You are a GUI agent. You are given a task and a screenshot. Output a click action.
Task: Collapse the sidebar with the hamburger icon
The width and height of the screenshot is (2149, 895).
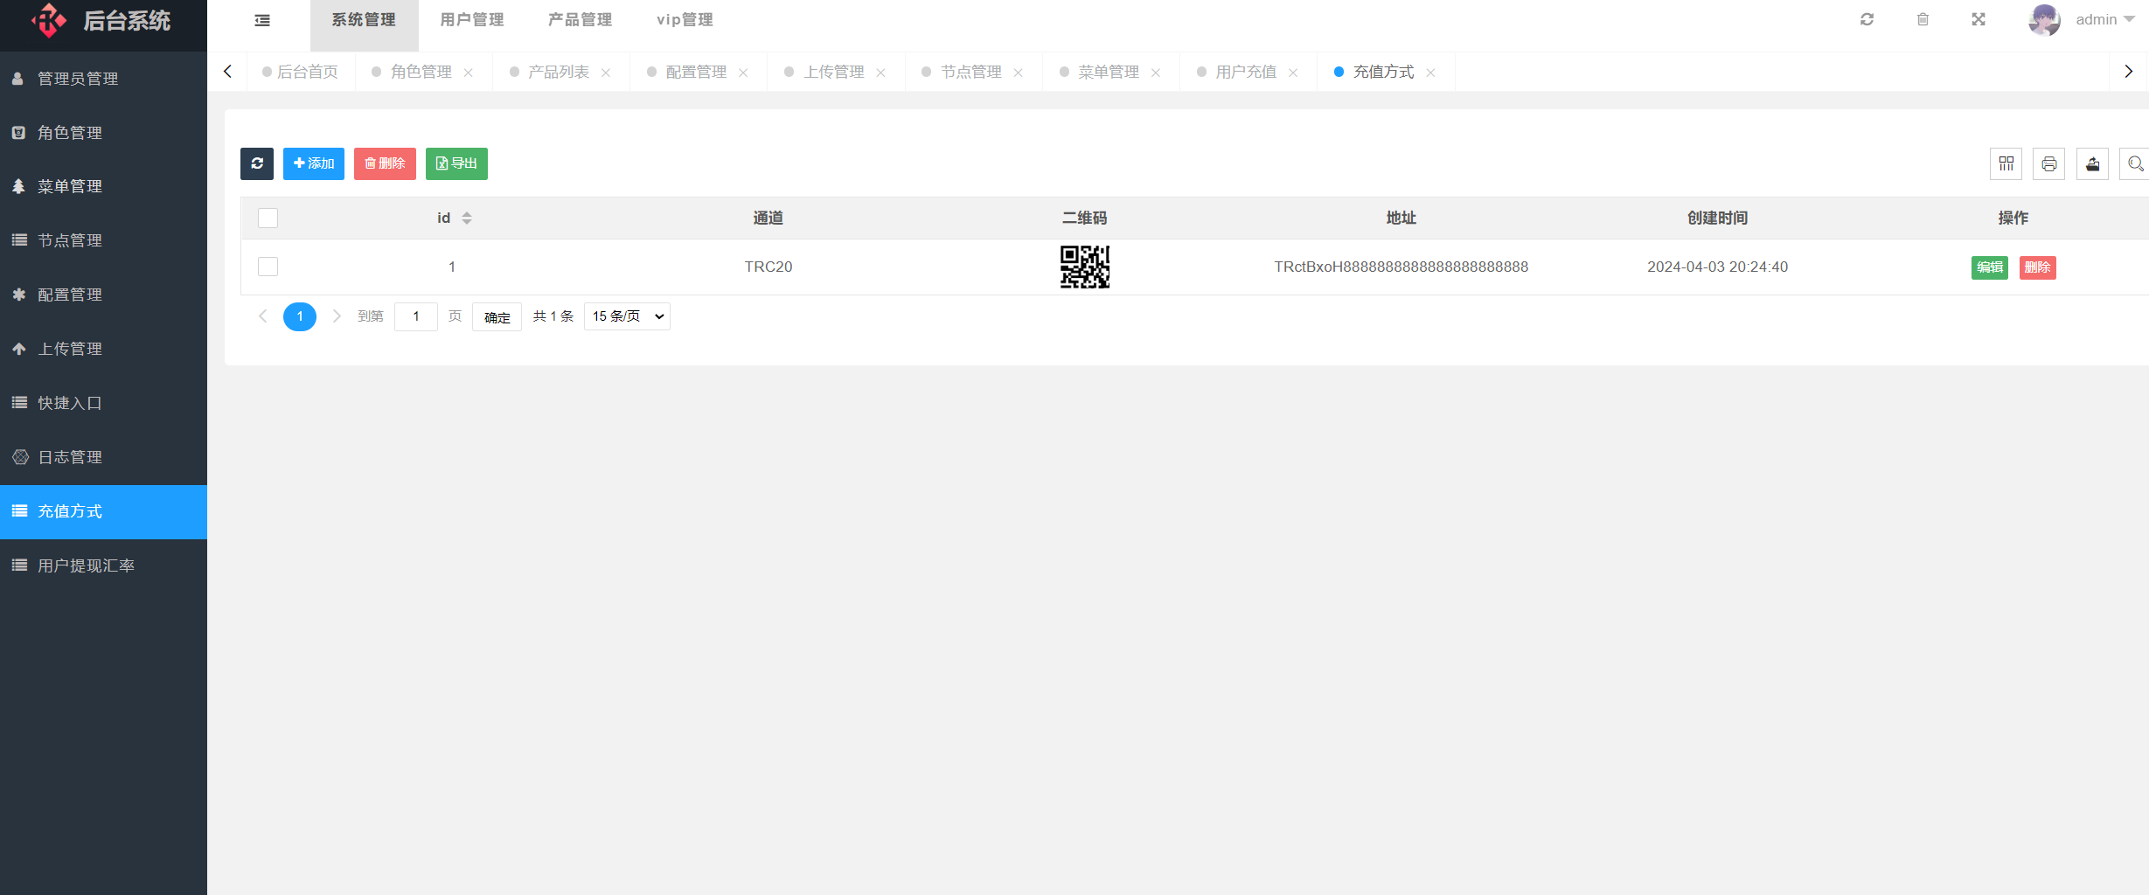tap(261, 19)
